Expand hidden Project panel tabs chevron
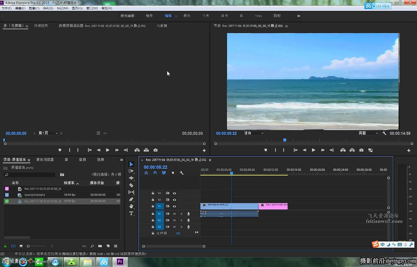 coord(121,160)
